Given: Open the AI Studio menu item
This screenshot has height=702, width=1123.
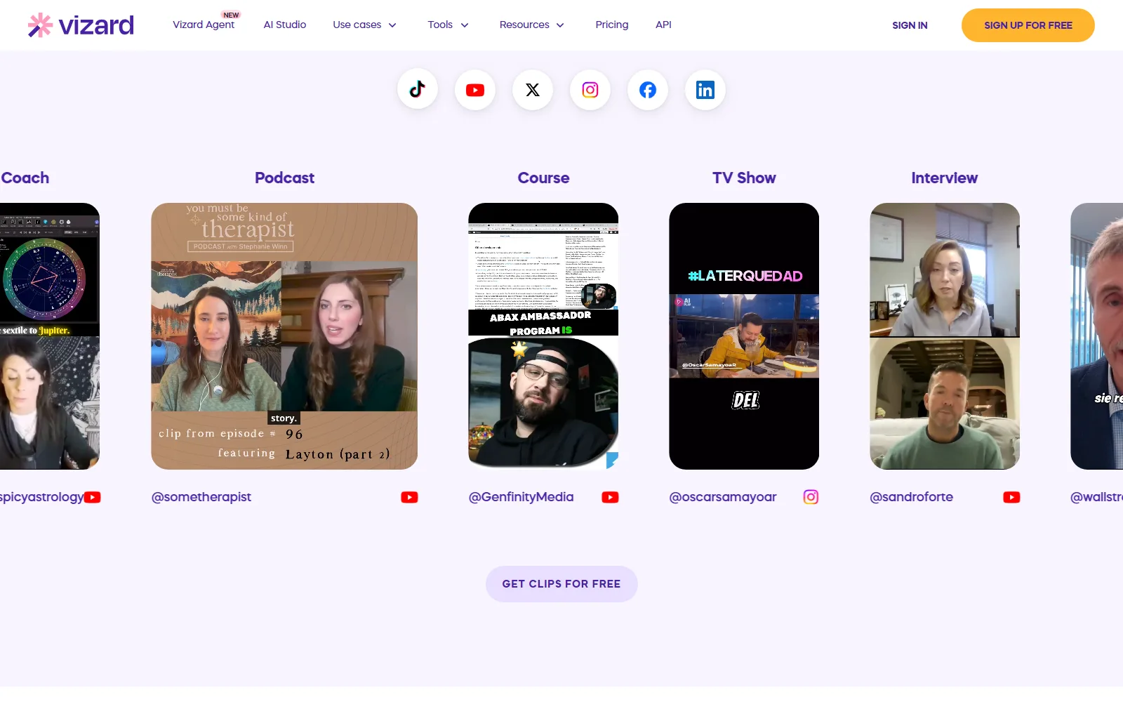Looking at the screenshot, I should click(x=285, y=25).
